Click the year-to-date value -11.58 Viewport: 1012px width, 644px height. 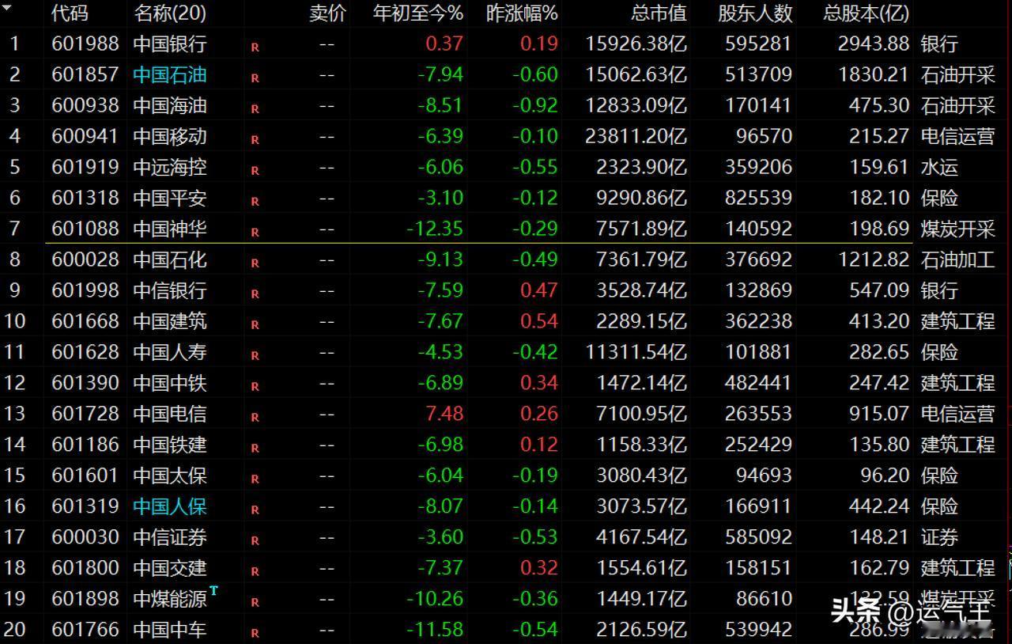point(435,630)
